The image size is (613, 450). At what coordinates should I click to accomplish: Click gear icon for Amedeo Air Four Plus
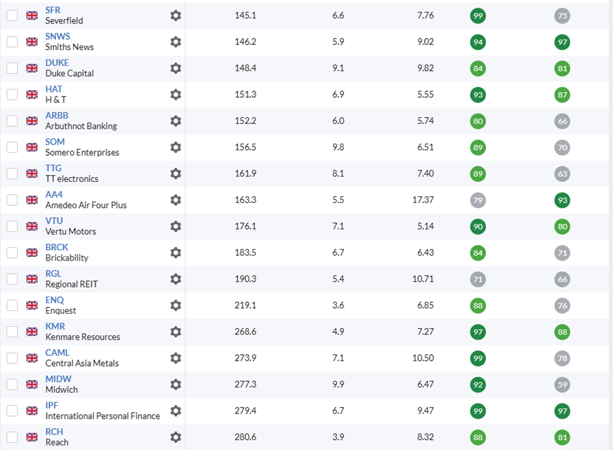175,200
